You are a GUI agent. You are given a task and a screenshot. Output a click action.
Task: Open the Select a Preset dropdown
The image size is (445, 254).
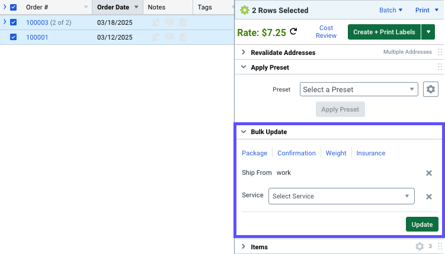(x=359, y=90)
